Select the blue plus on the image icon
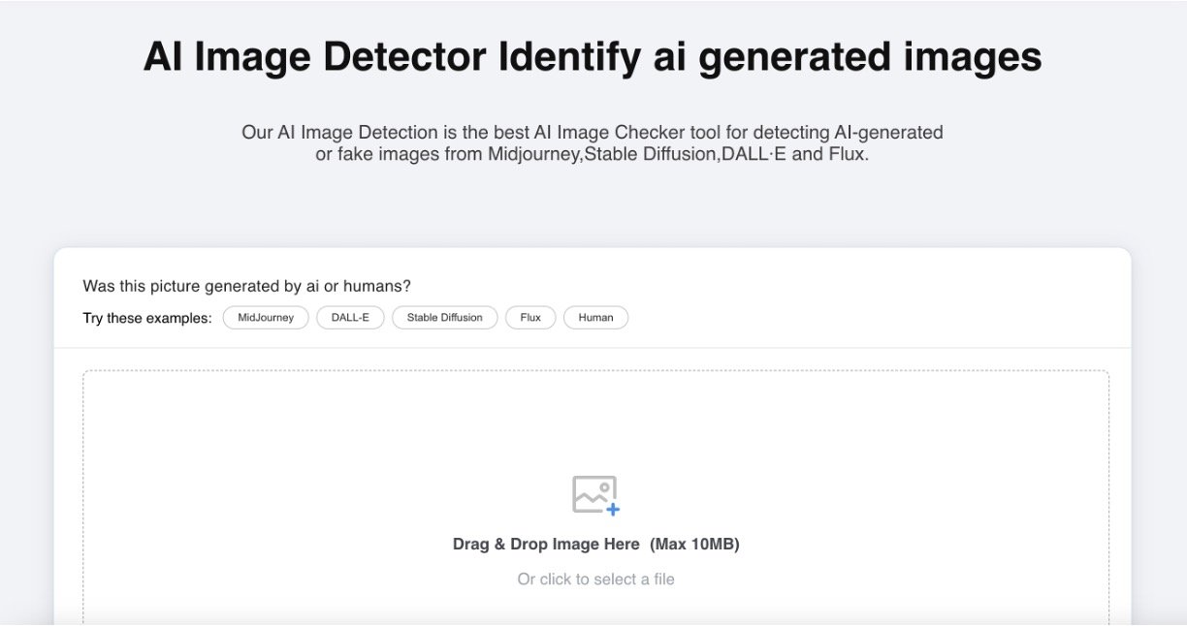Viewport: 1187px width, 626px height. pos(612,509)
